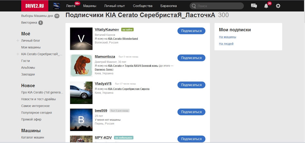
Task: Open VladyaVS's car photo avatar
Action: coord(81,93)
